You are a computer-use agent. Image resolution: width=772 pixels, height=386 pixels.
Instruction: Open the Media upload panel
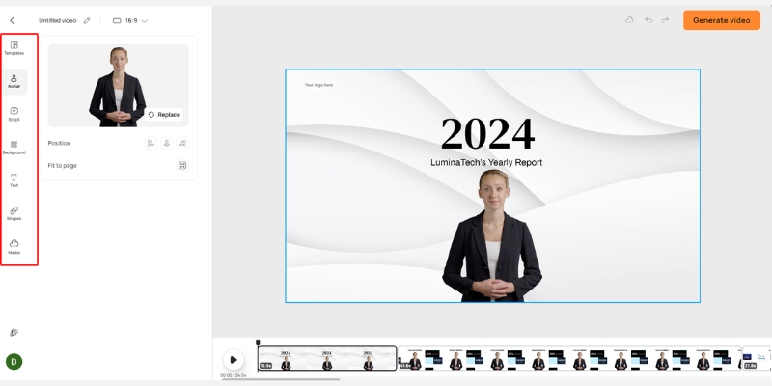coord(14,247)
